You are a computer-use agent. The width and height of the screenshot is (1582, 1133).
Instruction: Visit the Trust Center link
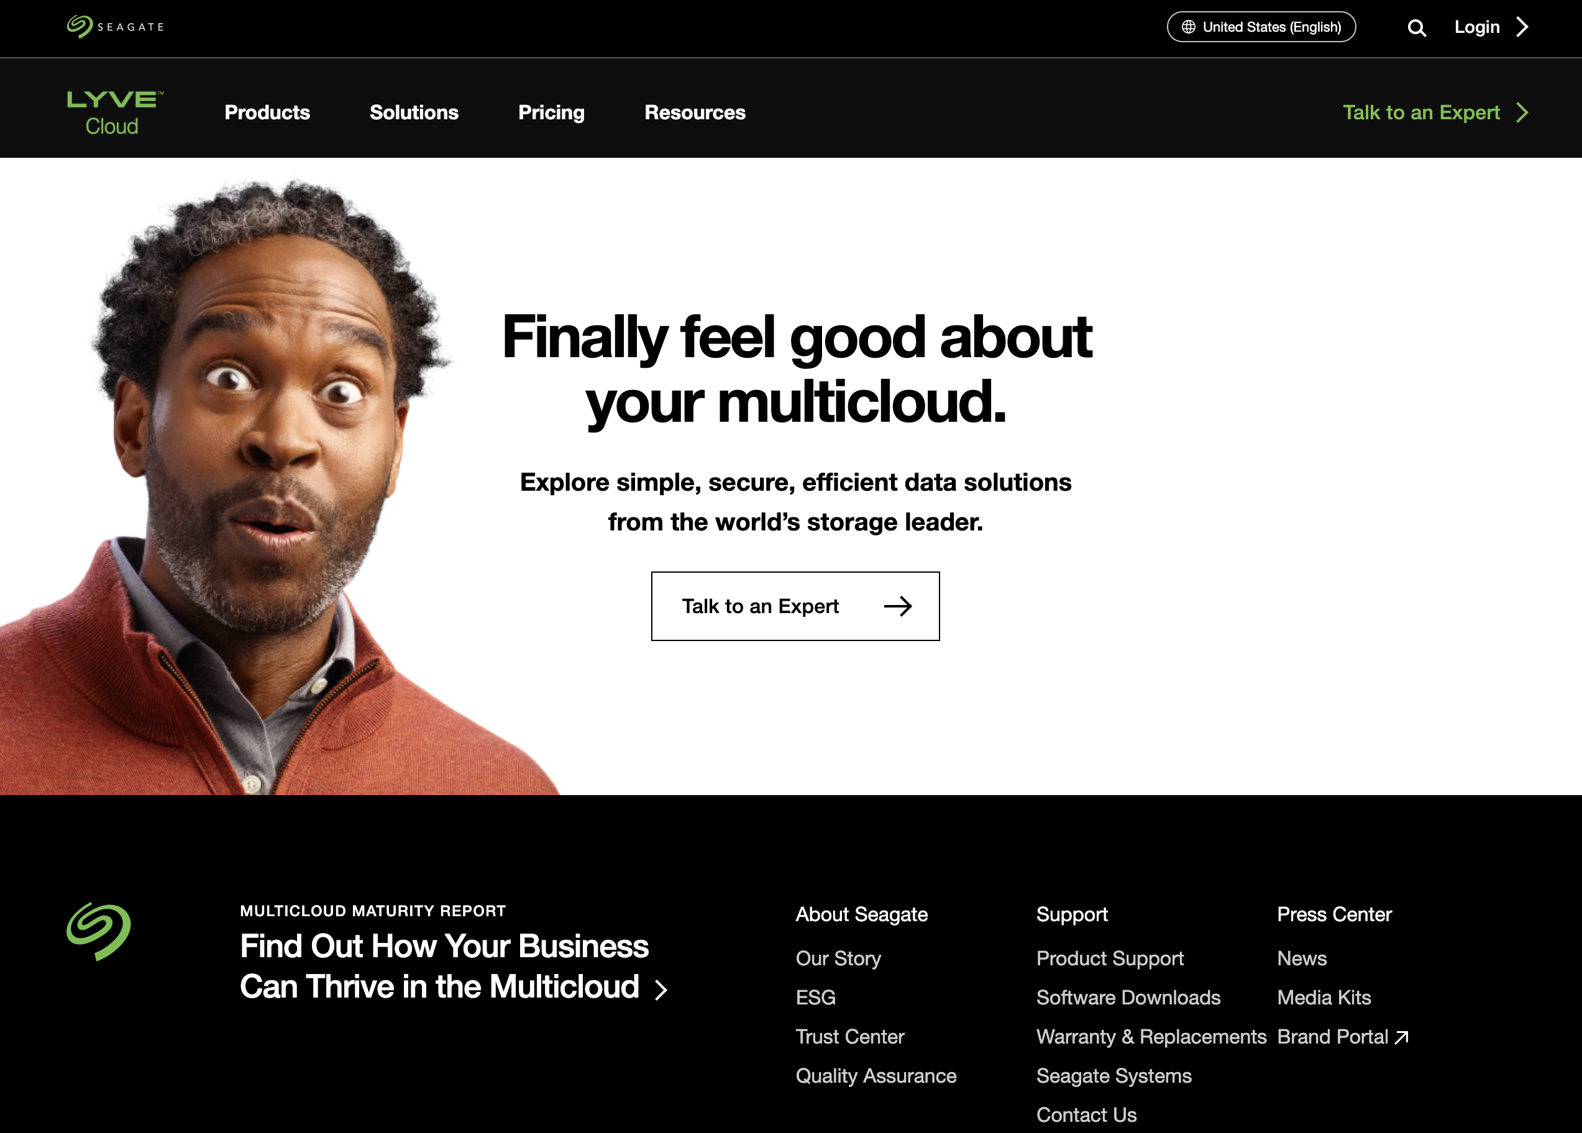(x=849, y=1037)
